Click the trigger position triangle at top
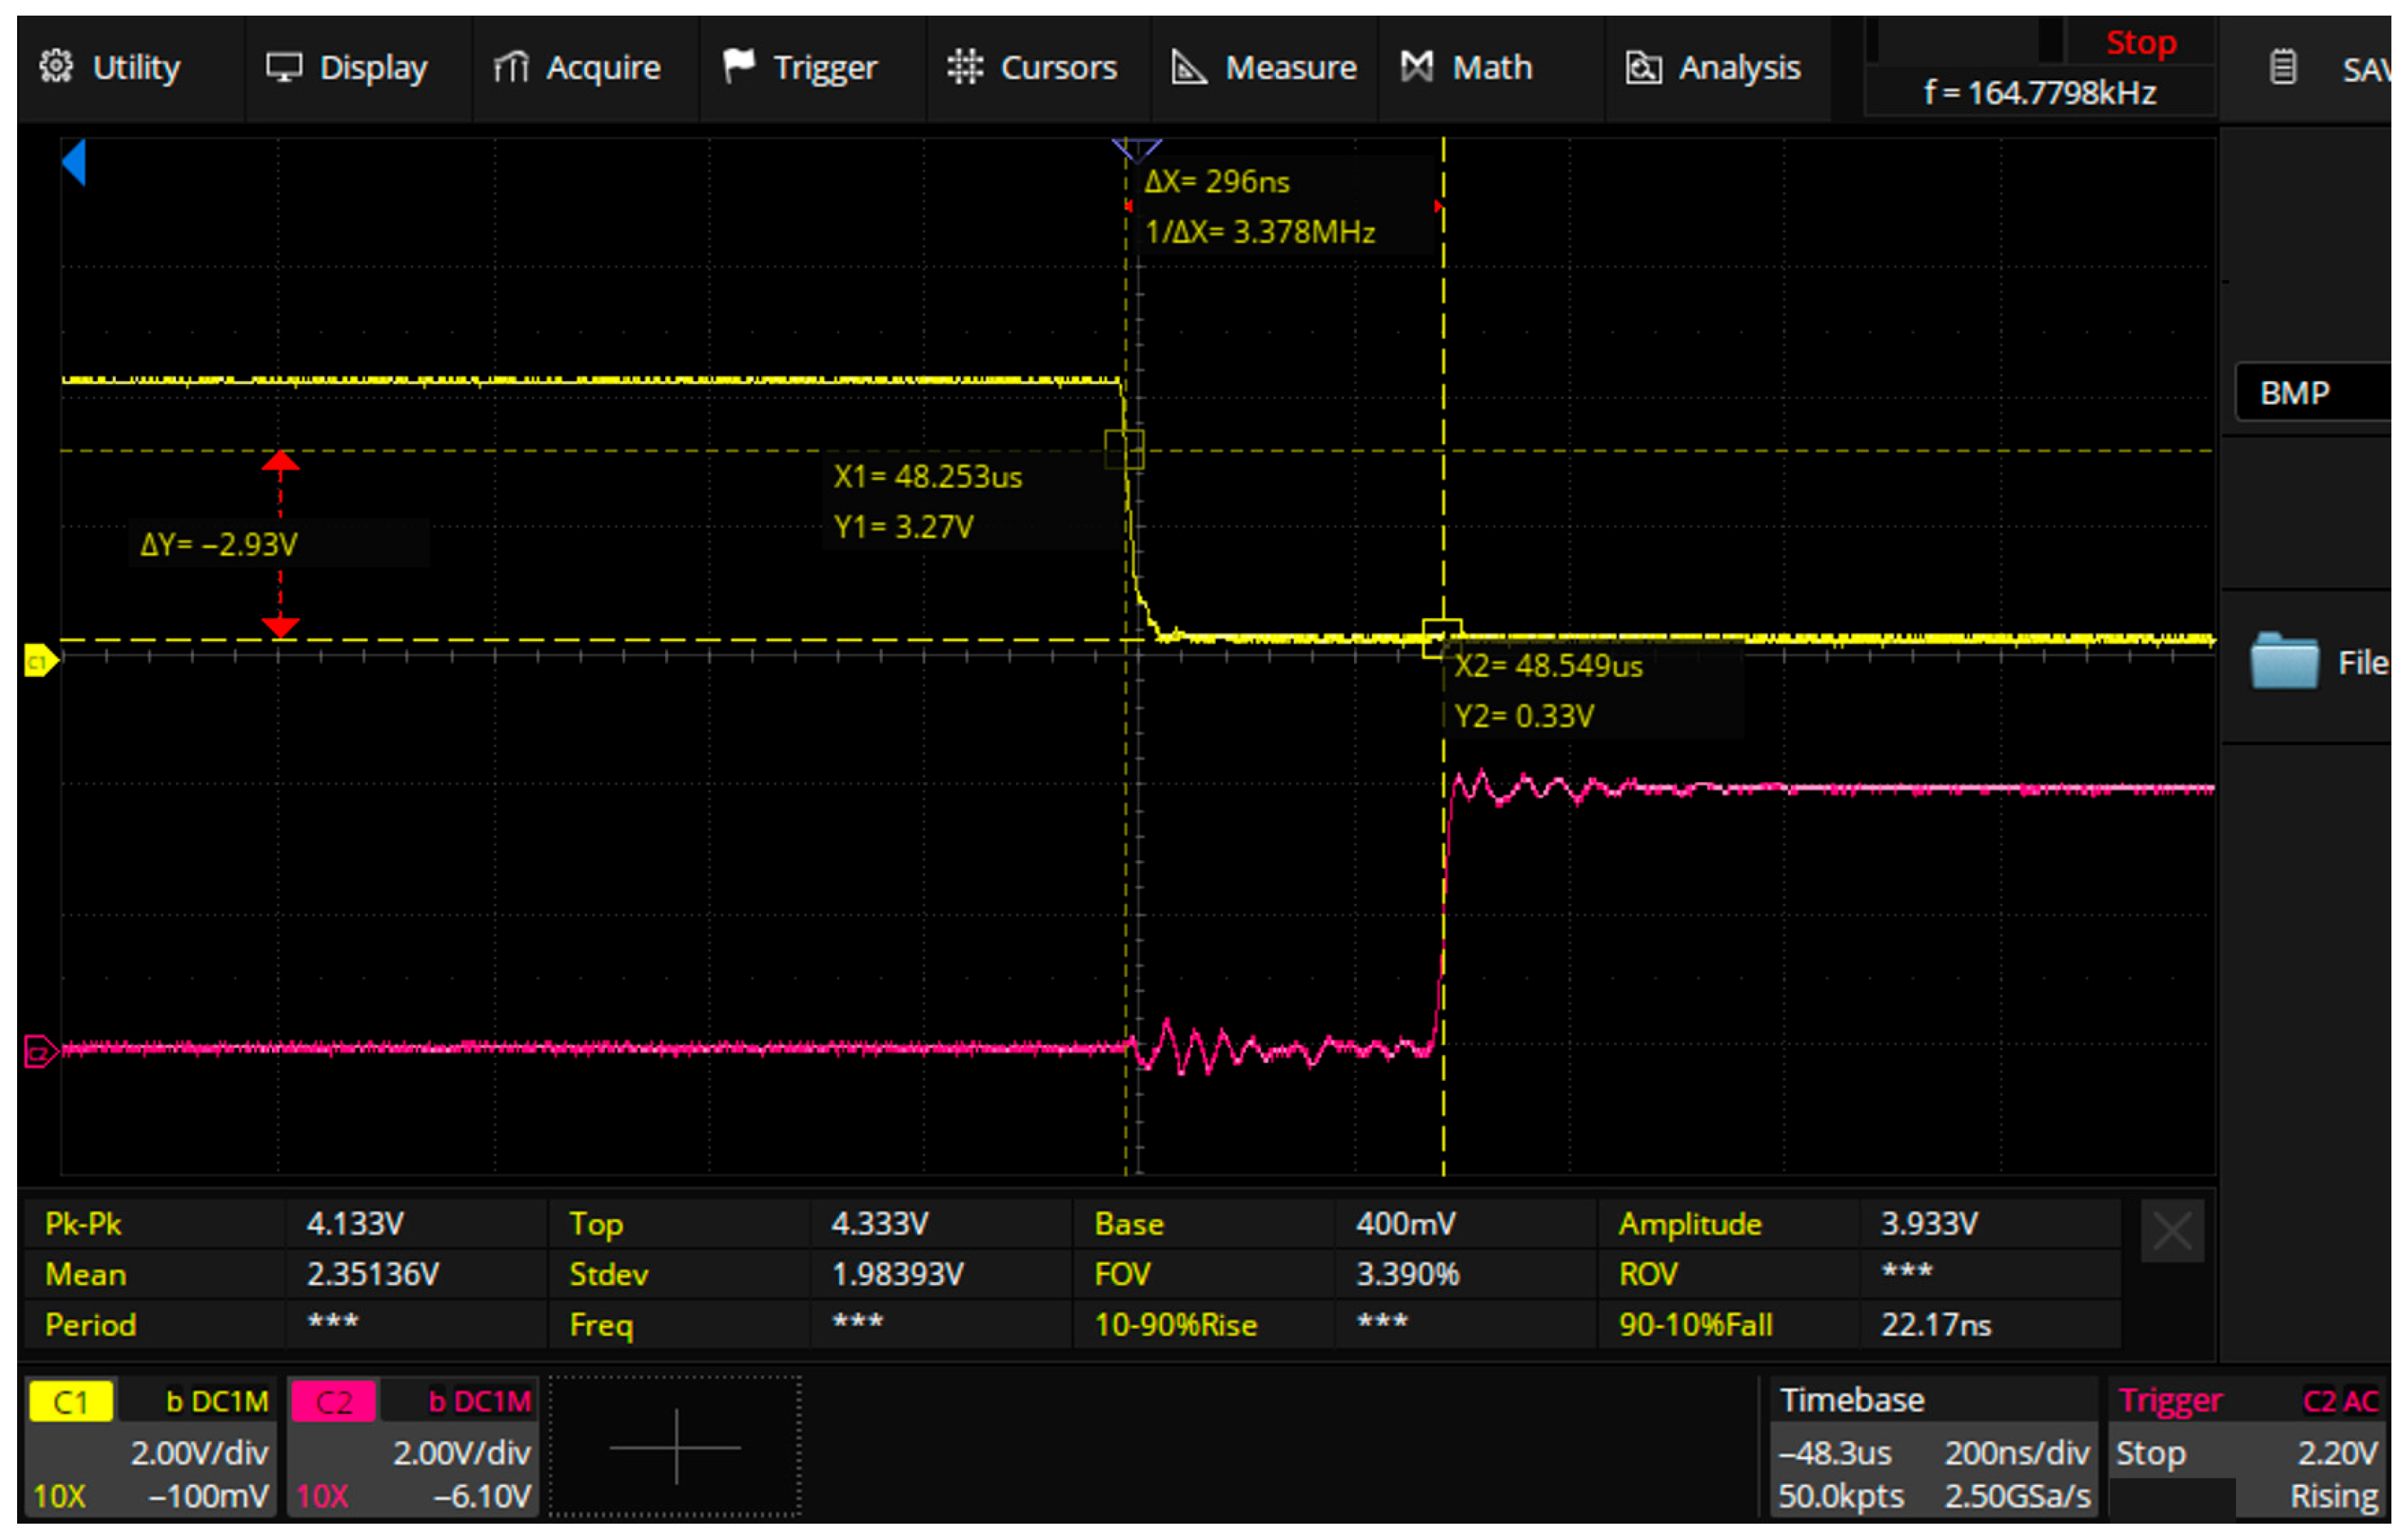This screenshot has width=2407, height=1540. click(x=1136, y=150)
